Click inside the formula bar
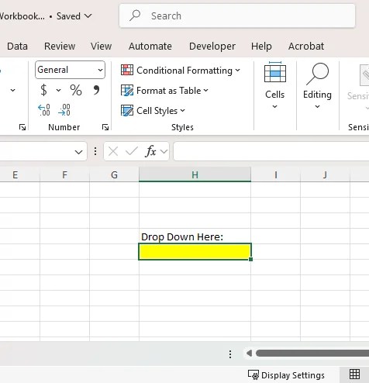 pyautogui.click(x=271, y=151)
